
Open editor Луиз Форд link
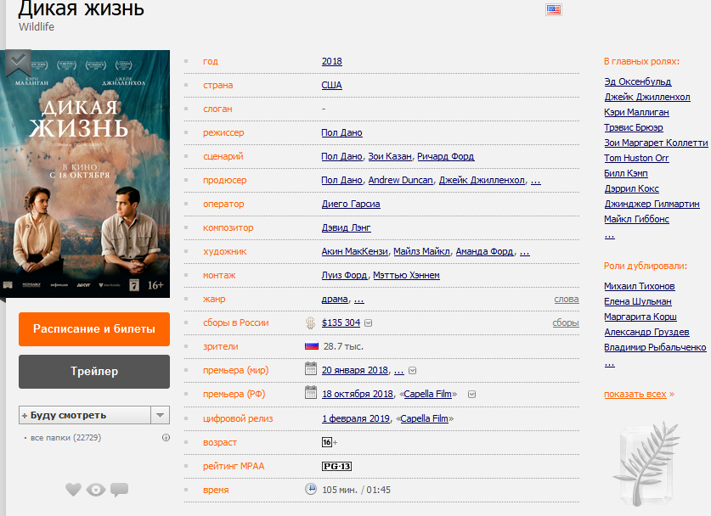pos(345,276)
